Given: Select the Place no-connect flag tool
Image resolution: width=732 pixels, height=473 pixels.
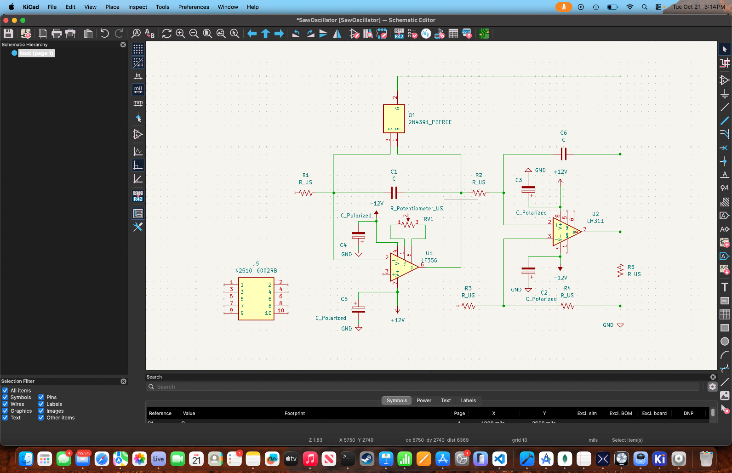Looking at the screenshot, I should click(725, 148).
